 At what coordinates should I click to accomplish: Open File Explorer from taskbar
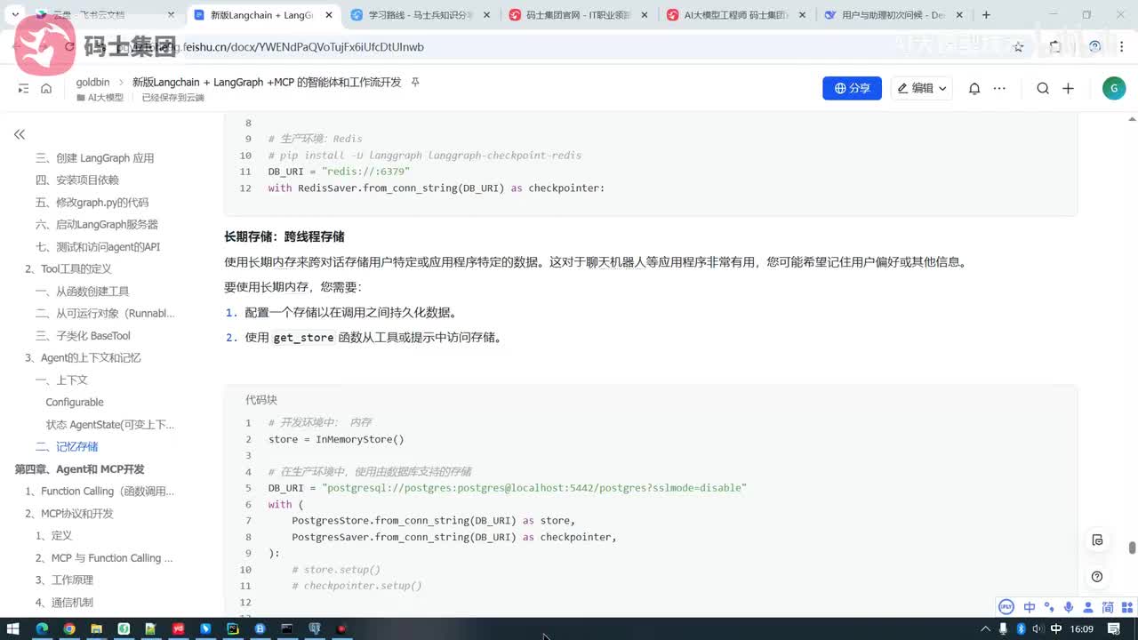(x=96, y=628)
